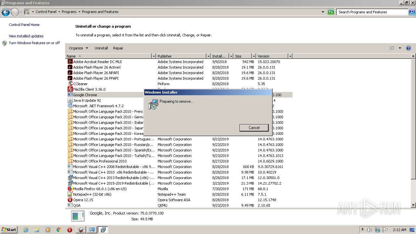Click Notepad++ Team publisher cell
The height and width of the screenshot is (234, 416).
coord(172,194)
